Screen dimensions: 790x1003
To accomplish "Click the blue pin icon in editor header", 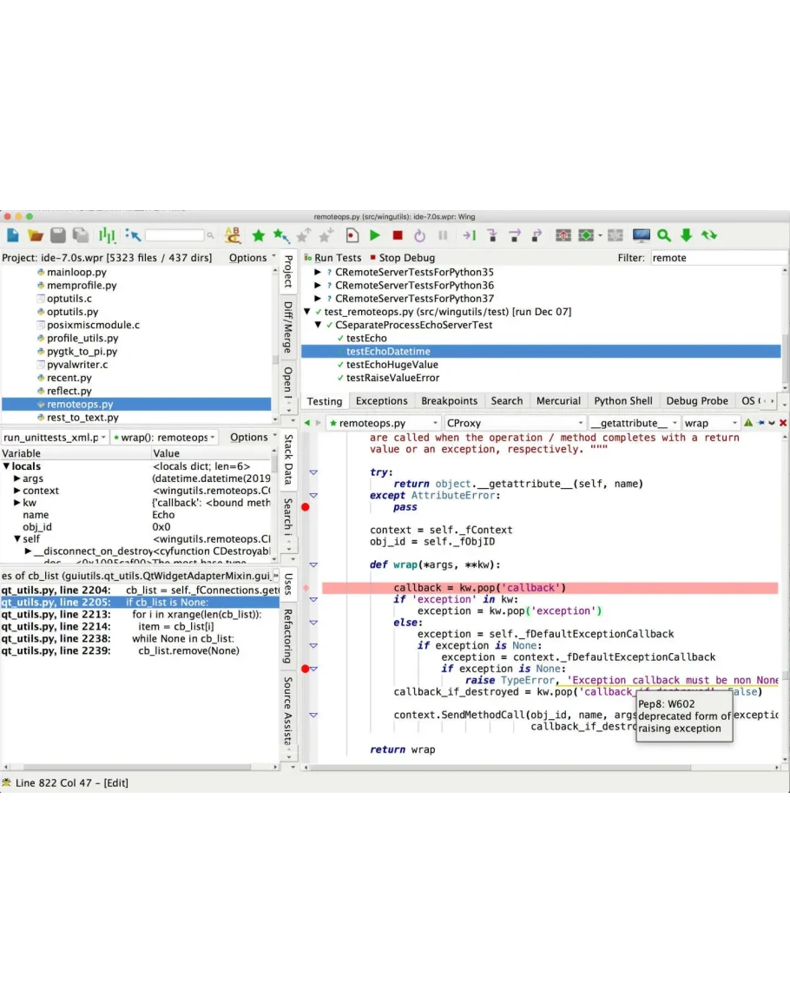I will click(761, 423).
